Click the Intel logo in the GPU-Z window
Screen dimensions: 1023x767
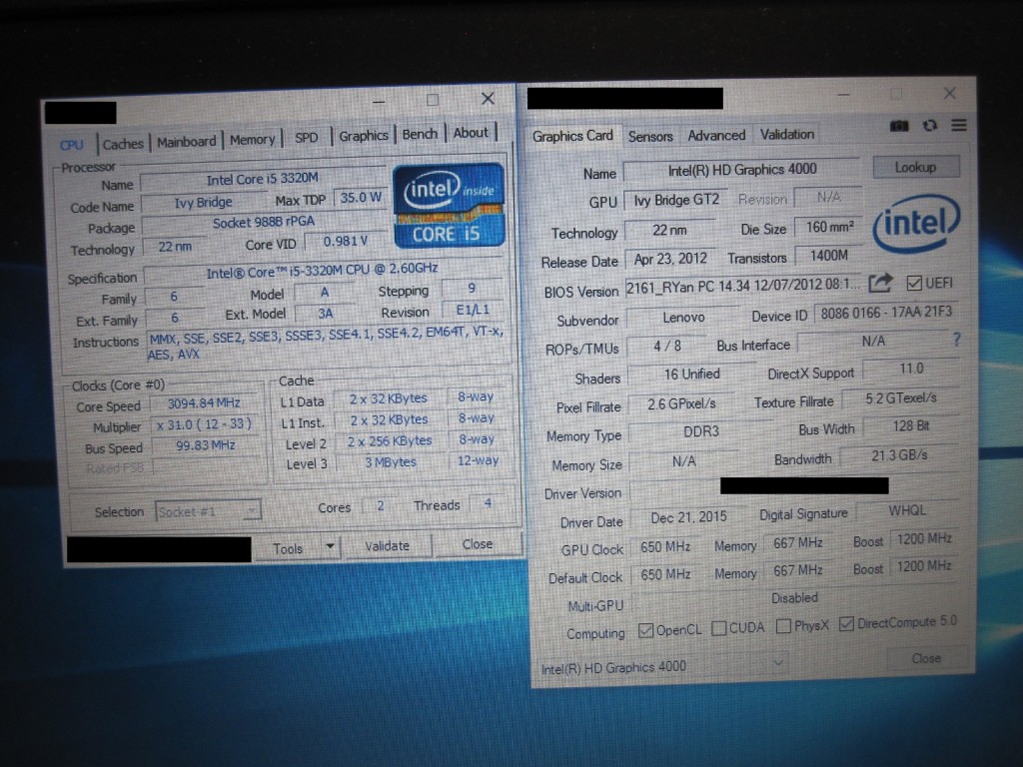point(916,224)
